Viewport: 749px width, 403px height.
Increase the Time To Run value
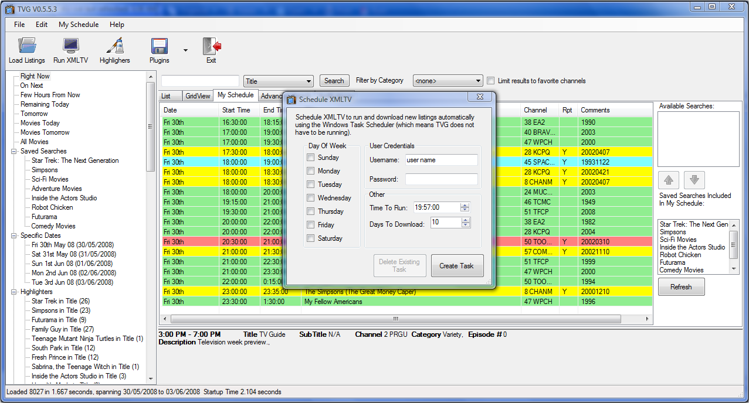[465, 205]
